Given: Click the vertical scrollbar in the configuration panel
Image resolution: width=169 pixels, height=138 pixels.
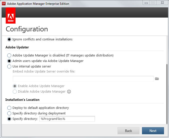Looking at the screenshot, I should pyautogui.click(x=166, y=93).
